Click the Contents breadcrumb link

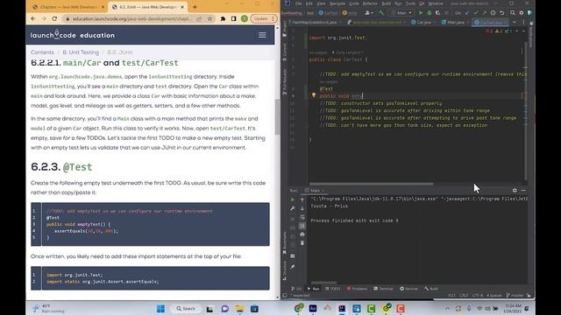42,52
